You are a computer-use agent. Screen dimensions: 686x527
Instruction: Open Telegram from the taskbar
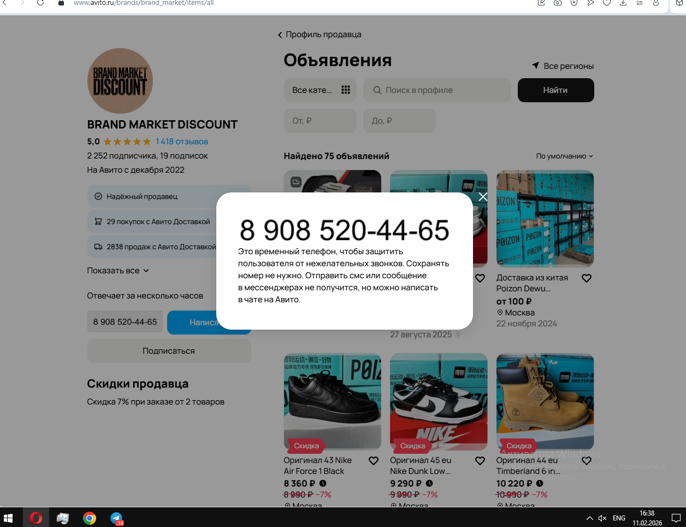tap(116, 518)
